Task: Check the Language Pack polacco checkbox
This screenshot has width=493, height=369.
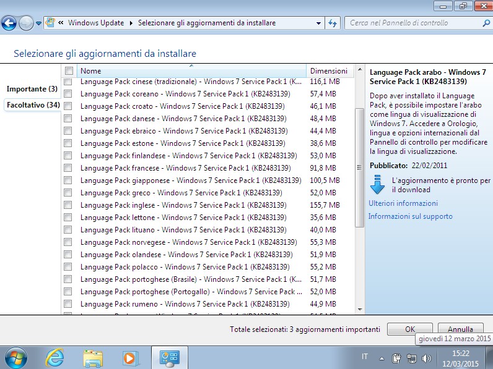Action: [x=68, y=267]
